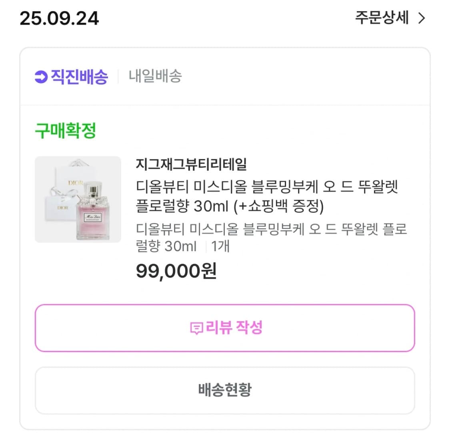The width and height of the screenshot is (450, 439).
Task: Tap the 구매확정 status label
Action: click(65, 130)
